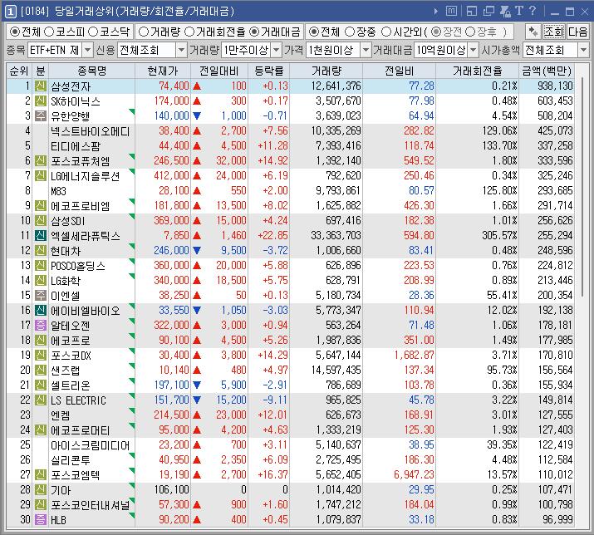Click the green corner marker on 유한양행 row
The width and height of the screenshot is (594, 535).
point(132,111)
